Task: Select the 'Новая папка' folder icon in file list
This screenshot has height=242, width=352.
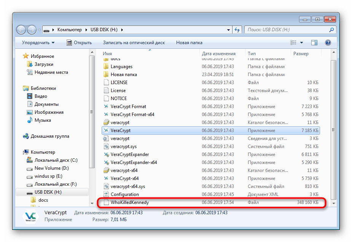Action: click(x=106, y=75)
